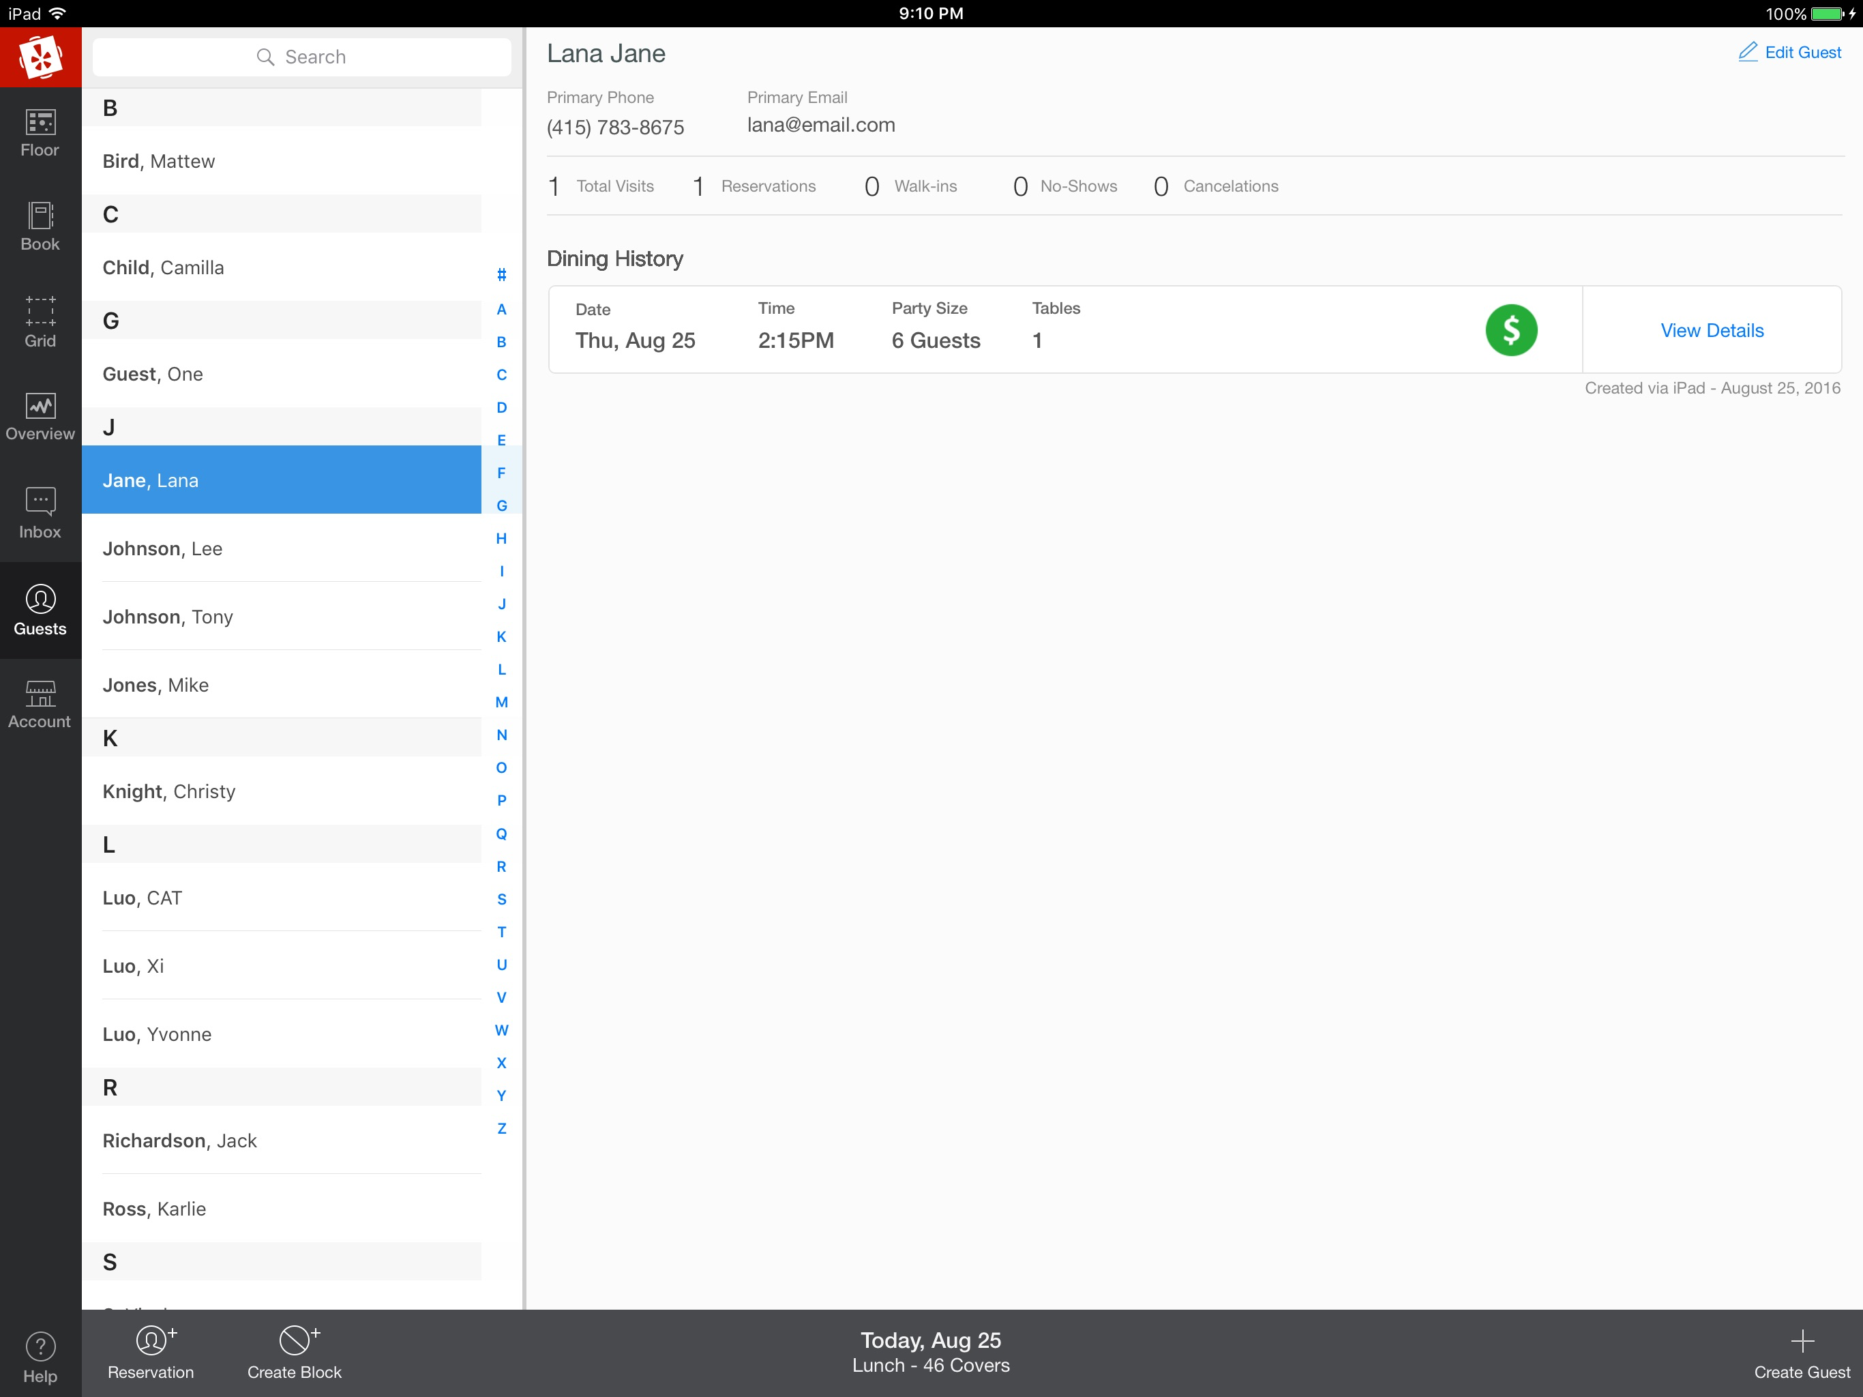Image resolution: width=1863 pixels, height=1397 pixels.
Task: Tap the email lana@email.com
Action: 820,125
